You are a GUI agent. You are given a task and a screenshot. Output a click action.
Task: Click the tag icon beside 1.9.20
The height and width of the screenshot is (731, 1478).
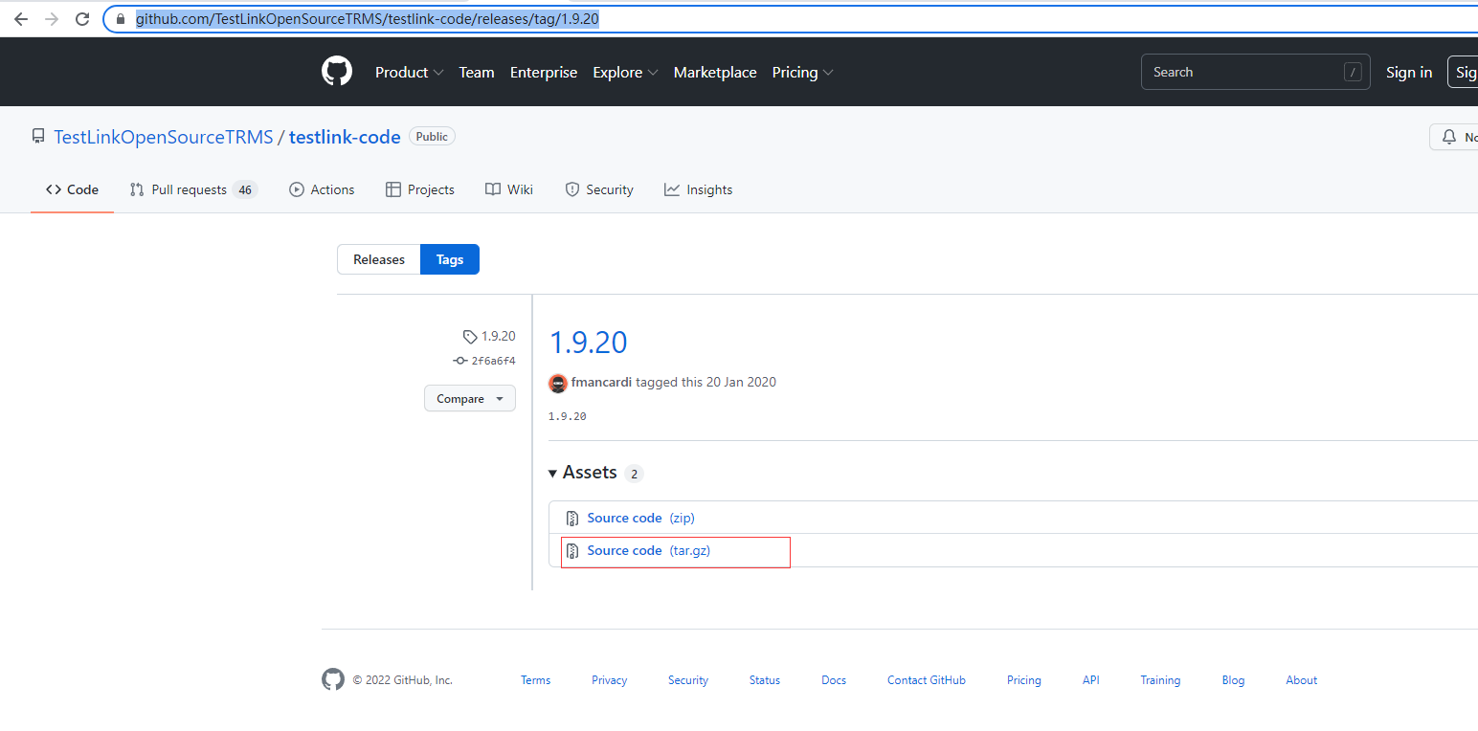pos(469,337)
